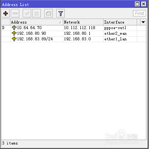Click the Comment toolbar button
149x149 pixels.
48,13
